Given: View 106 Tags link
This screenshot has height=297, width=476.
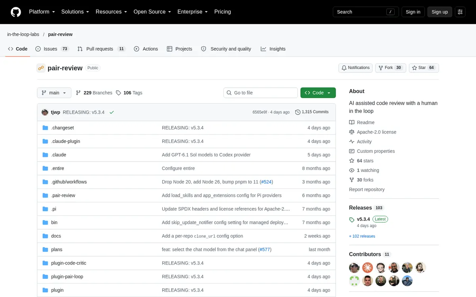Looking at the screenshot, I should pyautogui.click(x=129, y=93).
